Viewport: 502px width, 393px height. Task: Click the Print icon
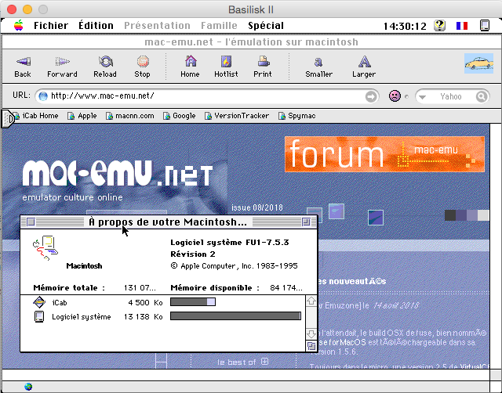coord(264,61)
